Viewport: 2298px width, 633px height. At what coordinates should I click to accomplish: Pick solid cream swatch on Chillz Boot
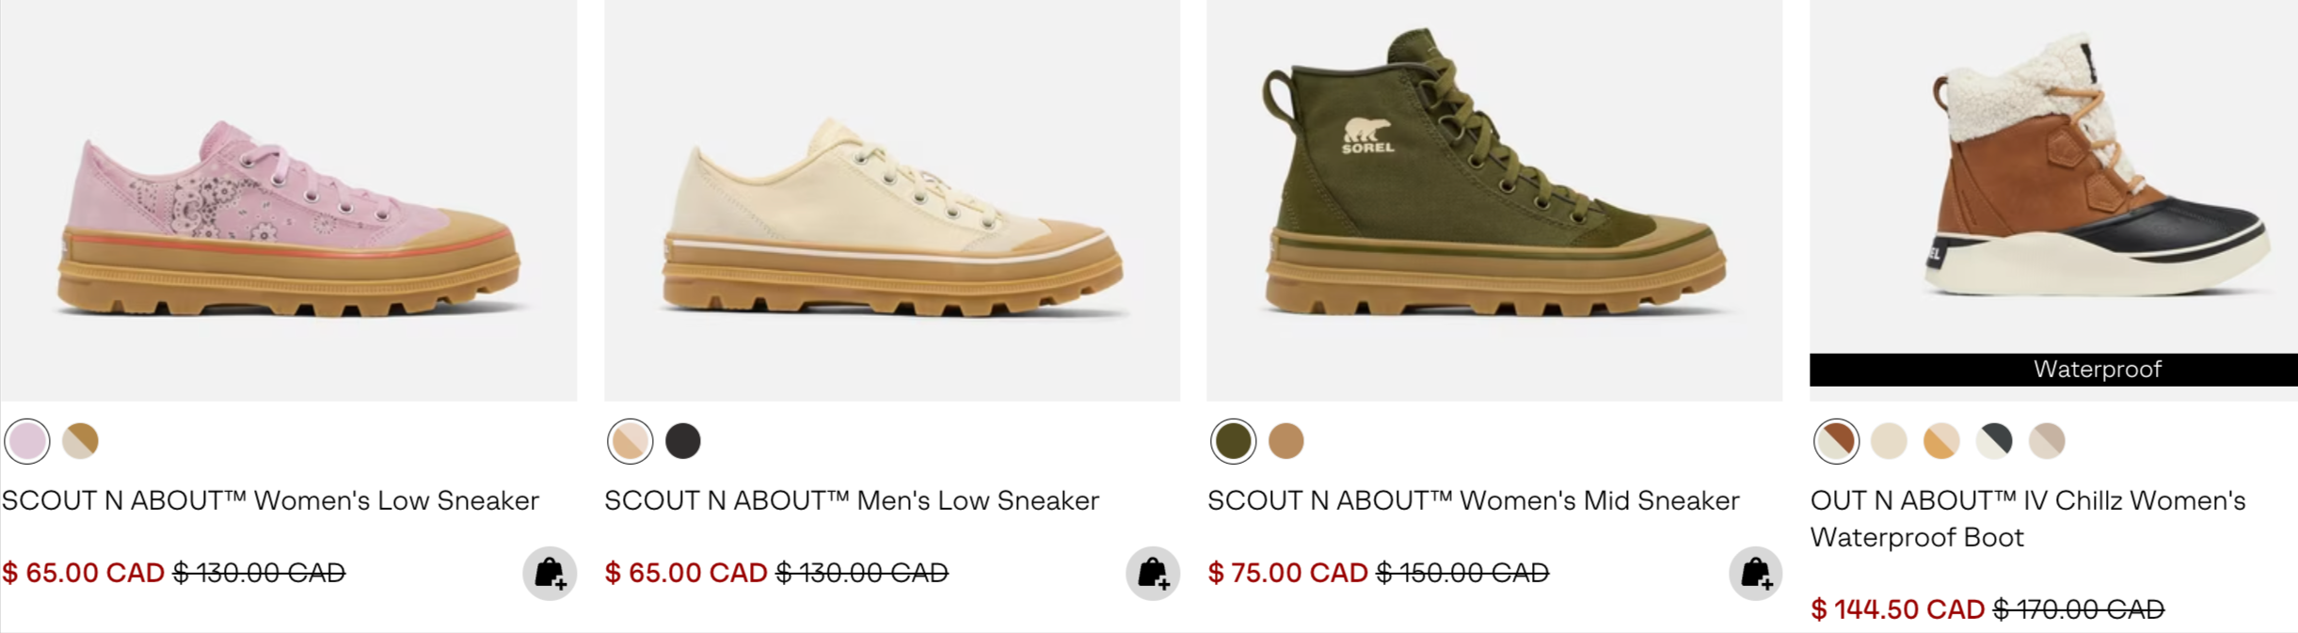point(1889,441)
